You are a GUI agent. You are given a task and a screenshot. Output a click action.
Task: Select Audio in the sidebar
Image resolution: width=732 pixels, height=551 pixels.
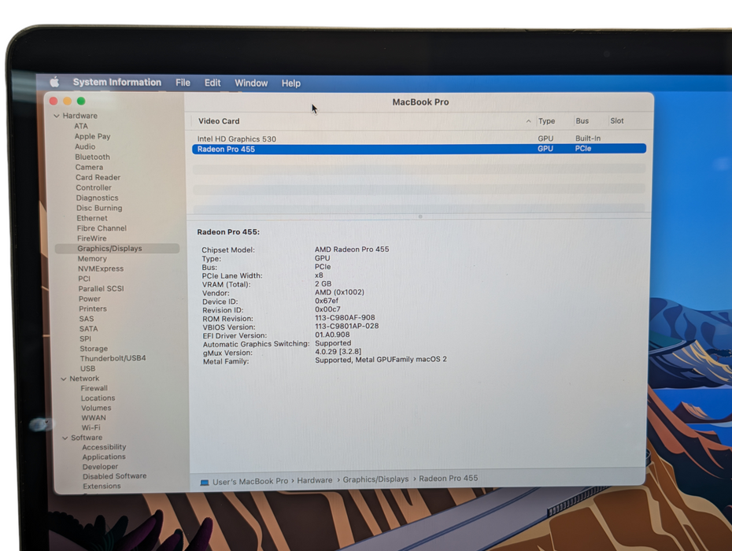pyautogui.click(x=85, y=146)
